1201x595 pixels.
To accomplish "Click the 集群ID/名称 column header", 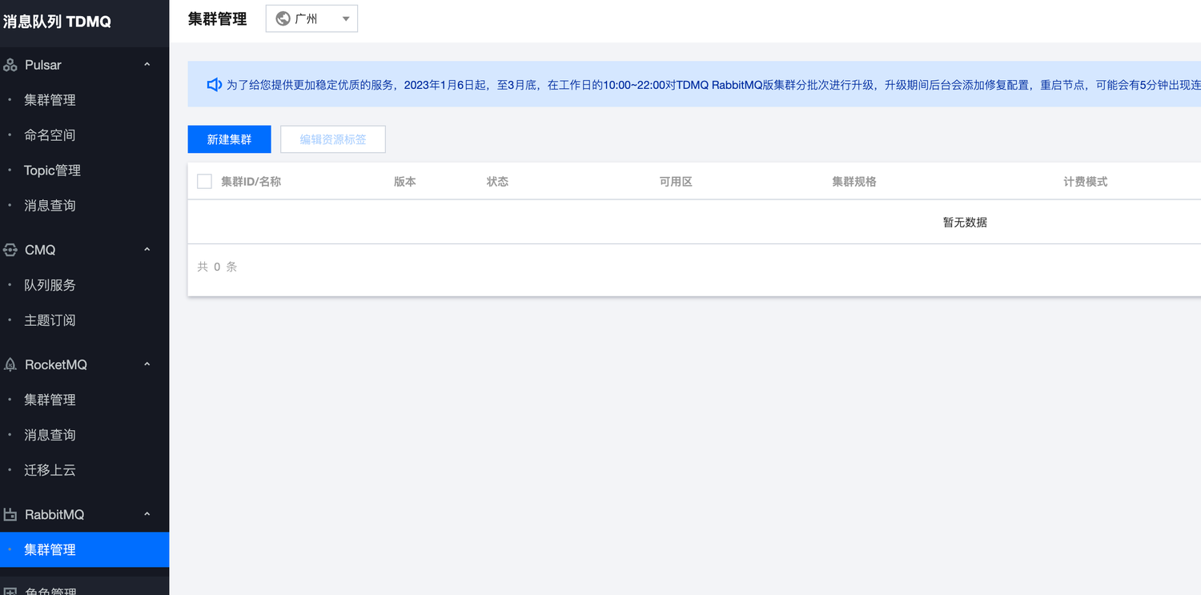I will click(x=251, y=182).
